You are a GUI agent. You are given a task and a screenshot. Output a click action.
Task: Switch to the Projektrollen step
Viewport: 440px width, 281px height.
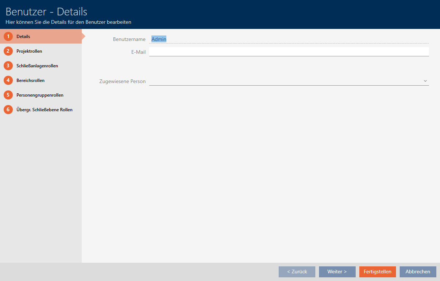(x=29, y=51)
